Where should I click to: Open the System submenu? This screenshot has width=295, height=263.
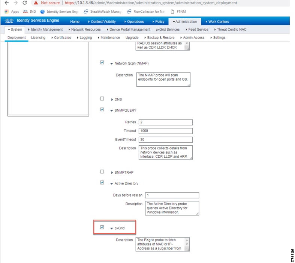pos(15,30)
